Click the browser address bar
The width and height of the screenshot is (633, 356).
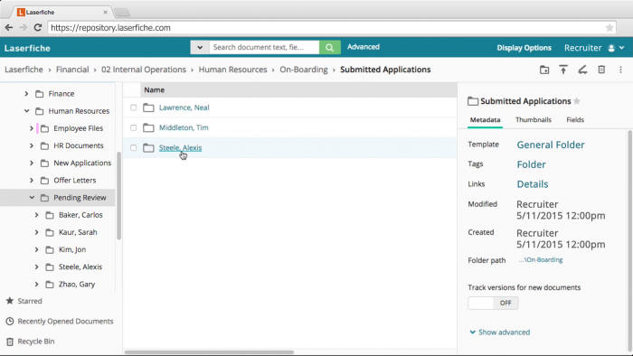pos(332,28)
